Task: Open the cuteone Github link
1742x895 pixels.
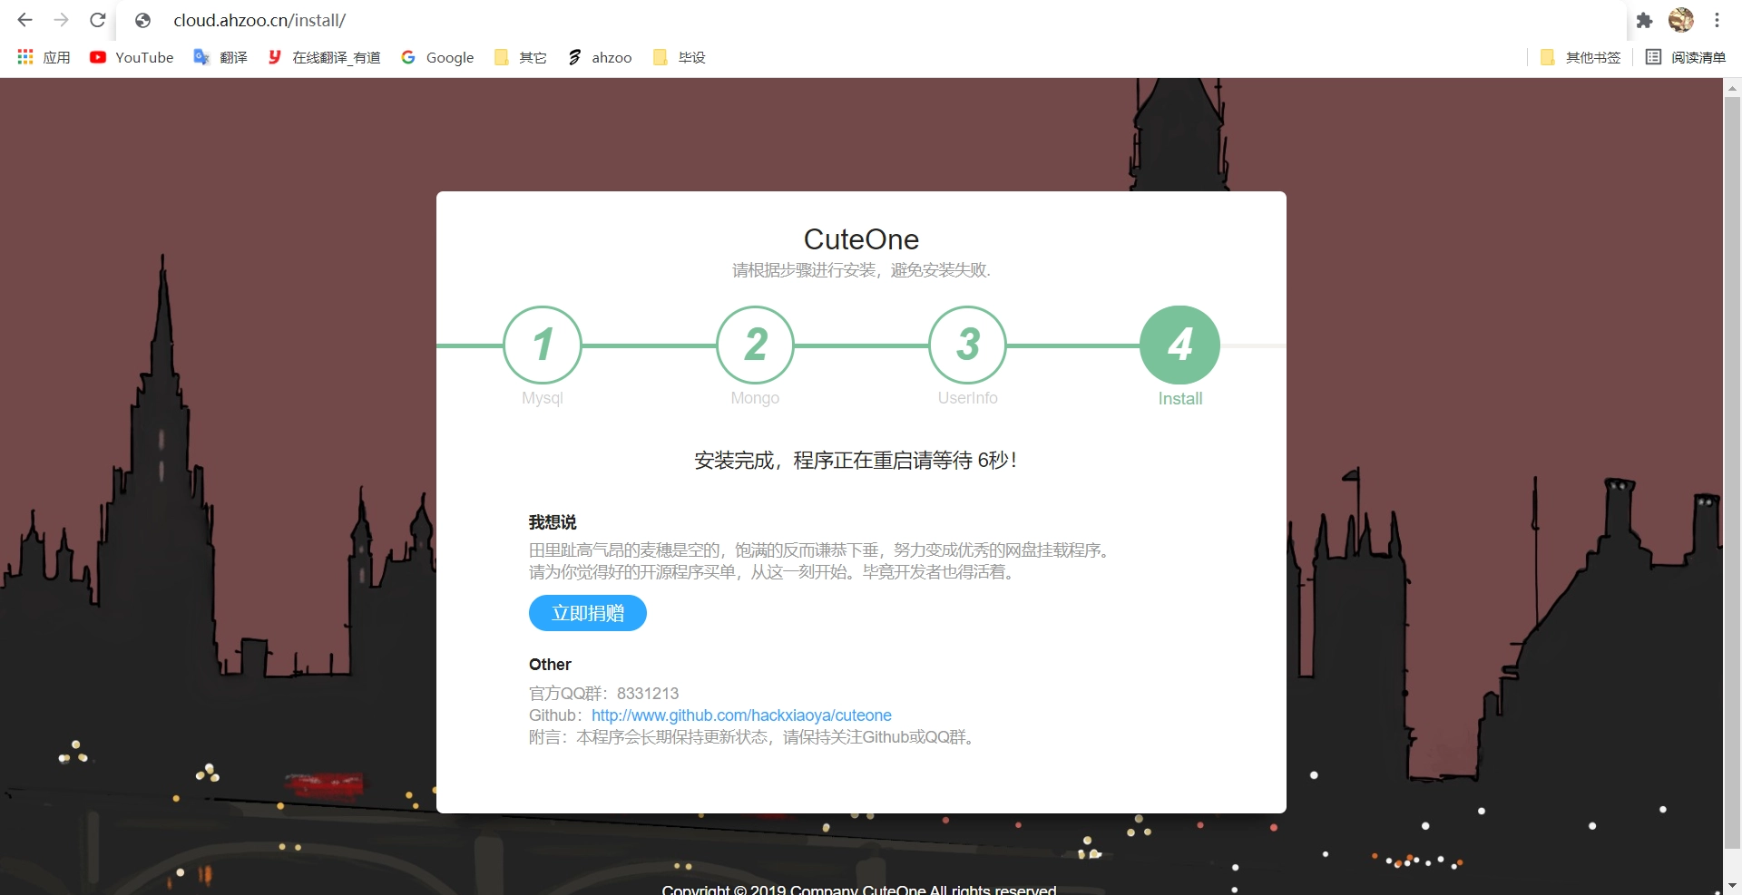Action: tap(741, 715)
